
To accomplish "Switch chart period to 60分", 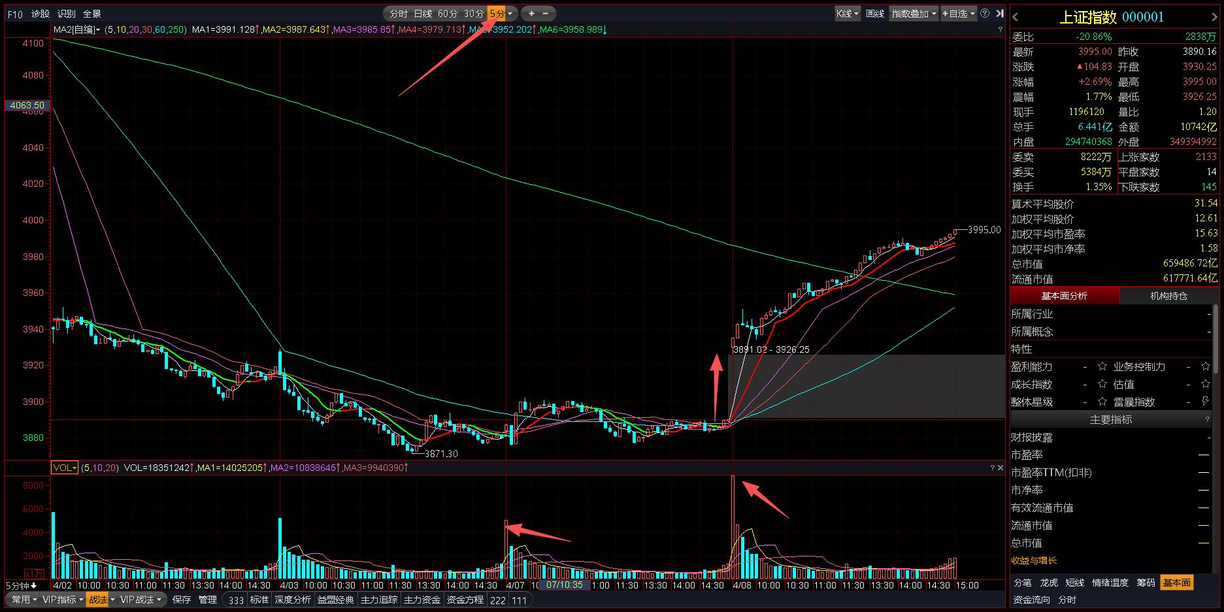I will (448, 14).
